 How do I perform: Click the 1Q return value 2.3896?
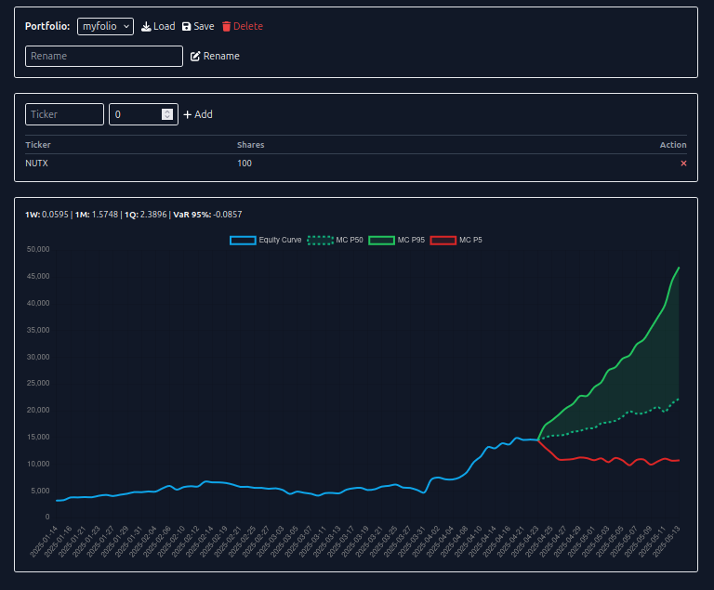pos(153,215)
